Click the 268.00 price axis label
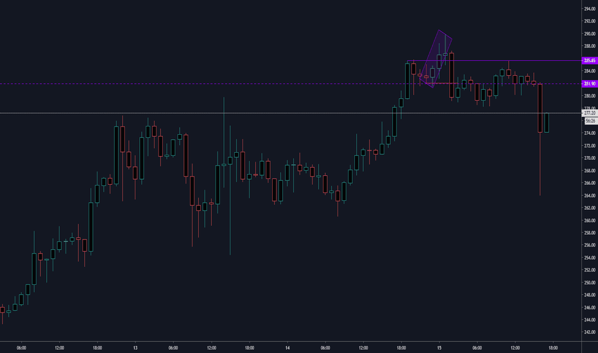Viewport: 598px width, 353px height. point(590,171)
